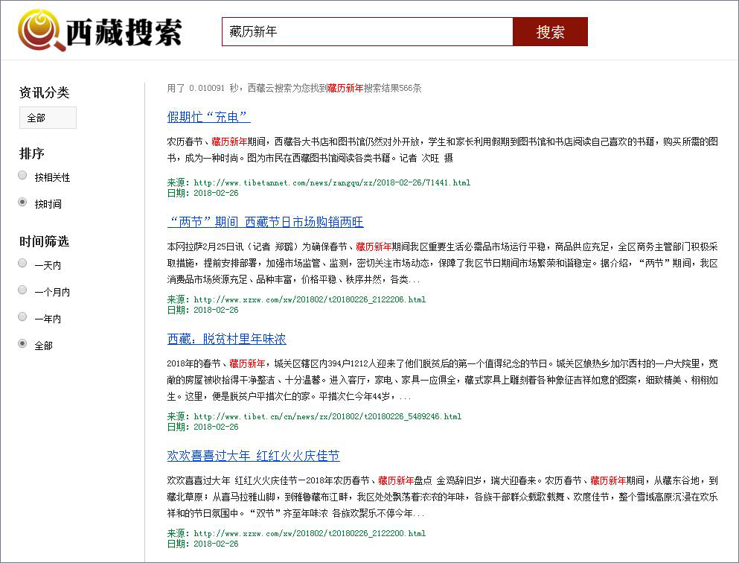This screenshot has width=739, height=563.
Task: Open the 全部 category dropdown
Action: [48, 118]
